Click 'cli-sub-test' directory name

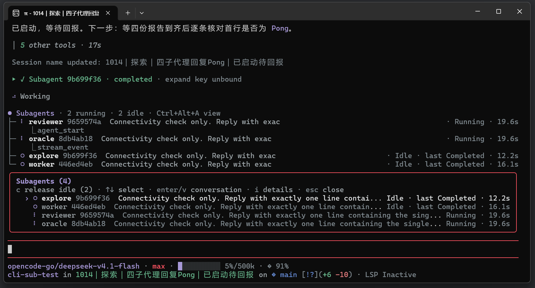(x=33, y=275)
